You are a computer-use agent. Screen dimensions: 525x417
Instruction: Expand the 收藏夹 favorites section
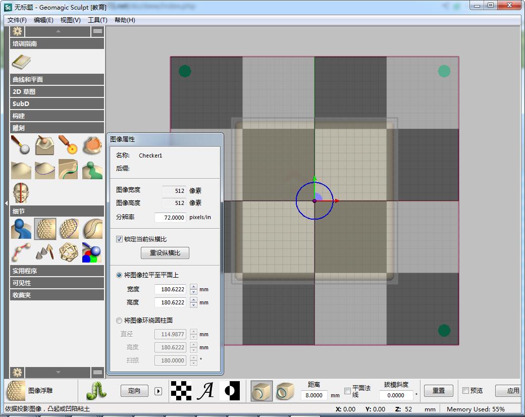[57, 295]
